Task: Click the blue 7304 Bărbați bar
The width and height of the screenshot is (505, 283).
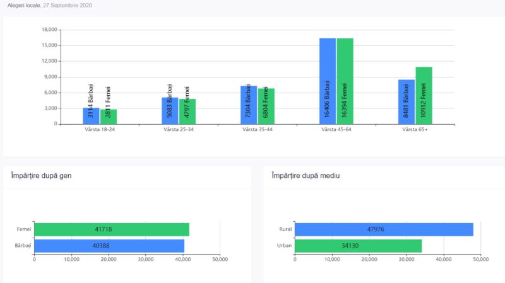Action: click(x=249, y=105)
